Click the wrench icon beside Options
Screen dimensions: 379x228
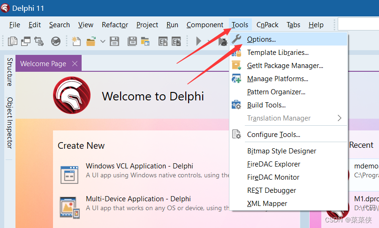(x=236, y=39)
